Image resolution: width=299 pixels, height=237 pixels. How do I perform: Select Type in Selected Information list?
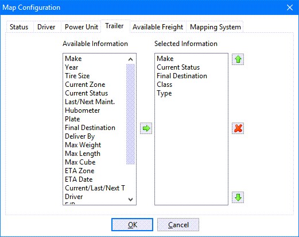(x=164, y=93)
